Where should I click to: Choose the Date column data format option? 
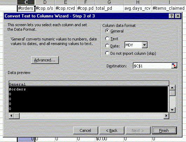(112, 46)
